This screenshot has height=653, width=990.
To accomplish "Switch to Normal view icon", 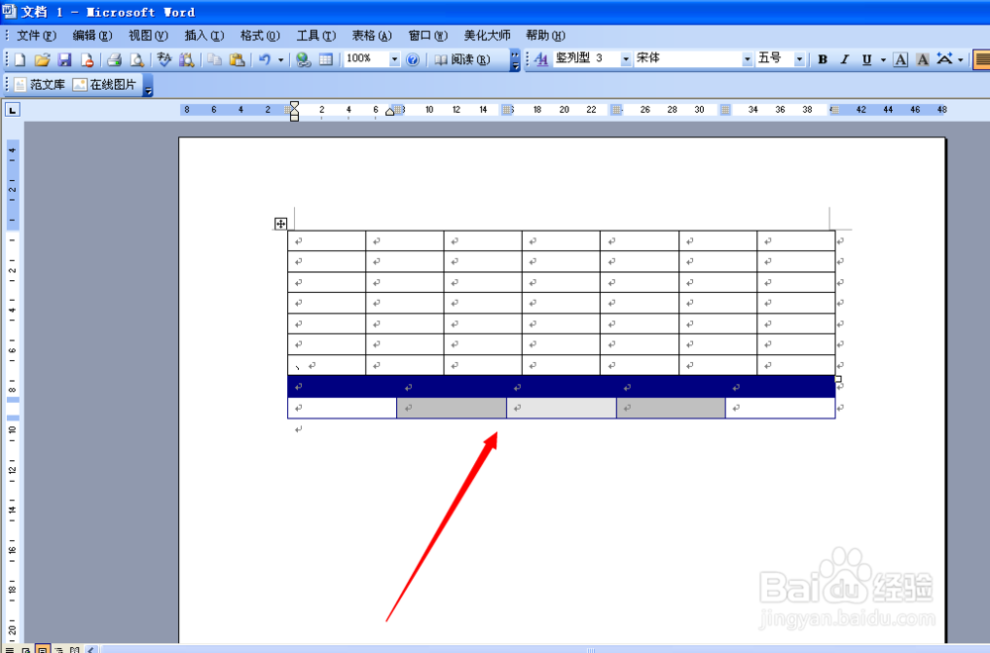I will [10, 649].
